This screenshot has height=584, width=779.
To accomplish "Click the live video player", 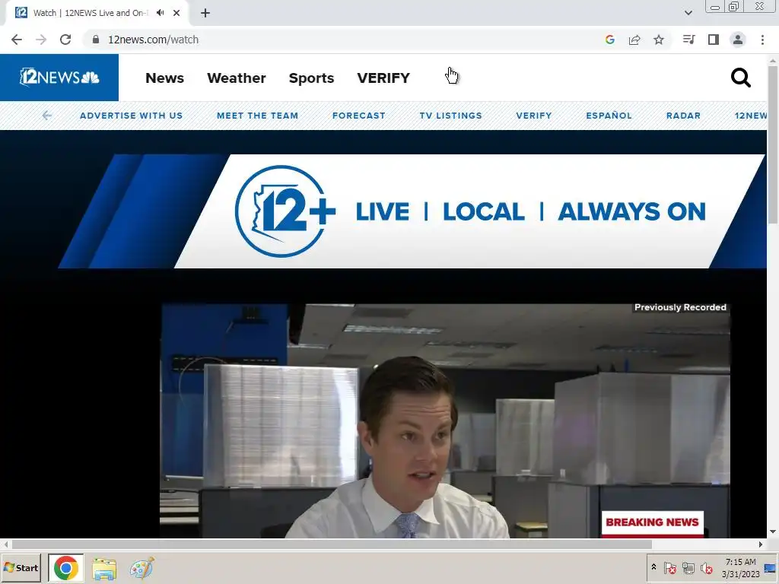I will click(x=445, y=421).
